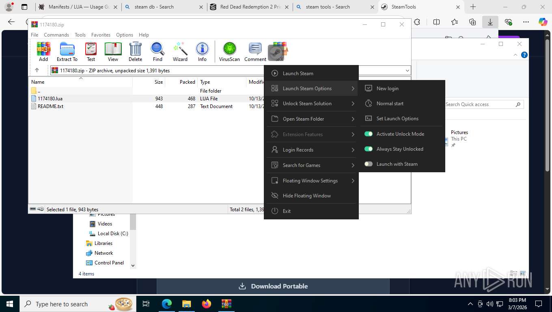Toggle Launch with Steam switch
The height and width of the screenshot is (312, 552).
(x=369, y=164)
